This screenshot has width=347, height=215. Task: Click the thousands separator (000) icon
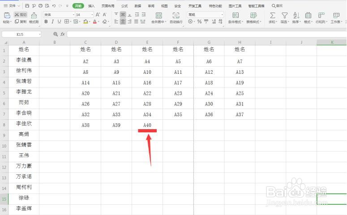[x=206, y=21]
